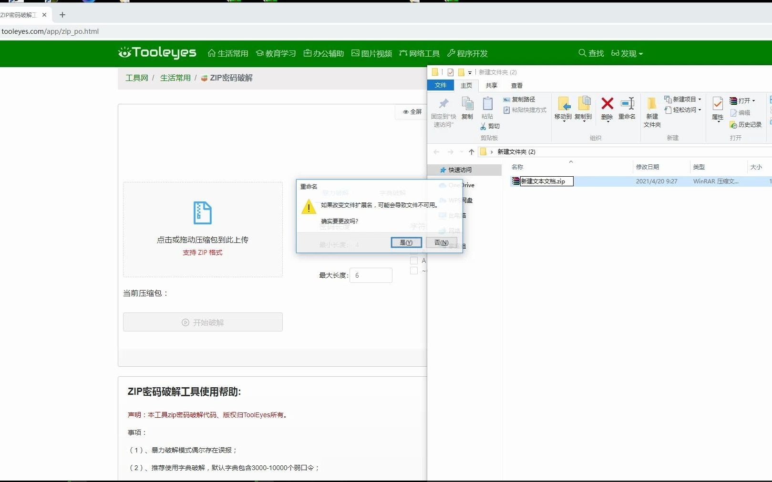Open 图片视频 navigation menu
Viewport: 772px width, 482px height.
pyautogui.click(x=371, y=53)
